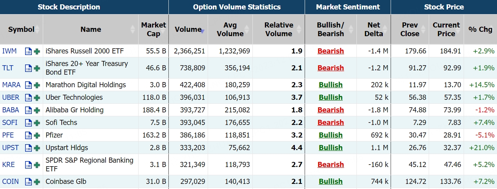Click the Bearish link for Alibaba
Viewport: 497px width, 189px height.
coord(331,110)
